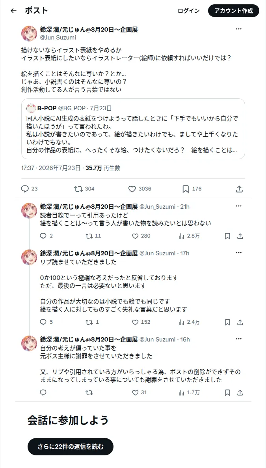Image resolution: width=266 pixels, height=468 pixels.
Task: Bookmark the main post with 176 bookmarks
Action: 186,189
